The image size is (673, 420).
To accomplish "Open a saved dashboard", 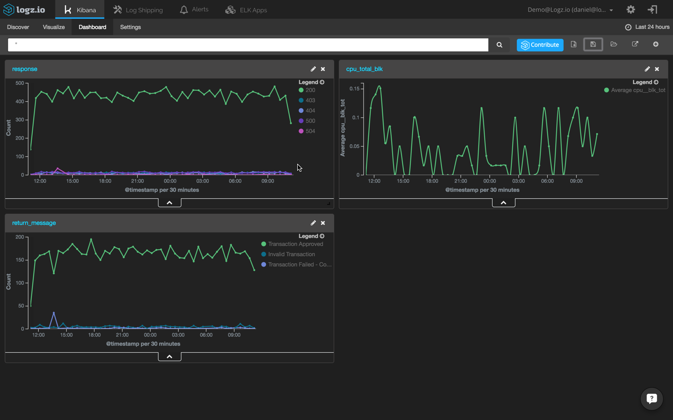I will pos(614,44).
